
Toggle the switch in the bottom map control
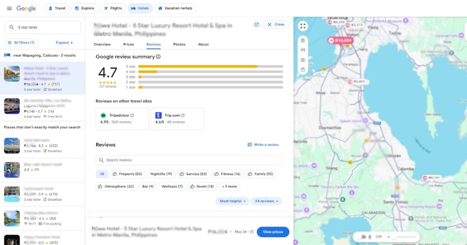[x=362, y=237]
